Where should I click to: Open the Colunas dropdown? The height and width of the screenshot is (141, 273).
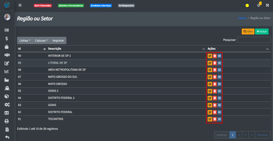(41, 40)
